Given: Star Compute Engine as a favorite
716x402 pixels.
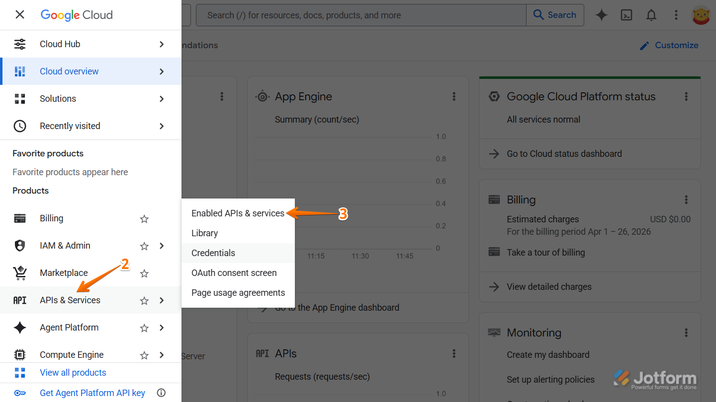Looking at the screenshot, I should (x=144, y=355).
